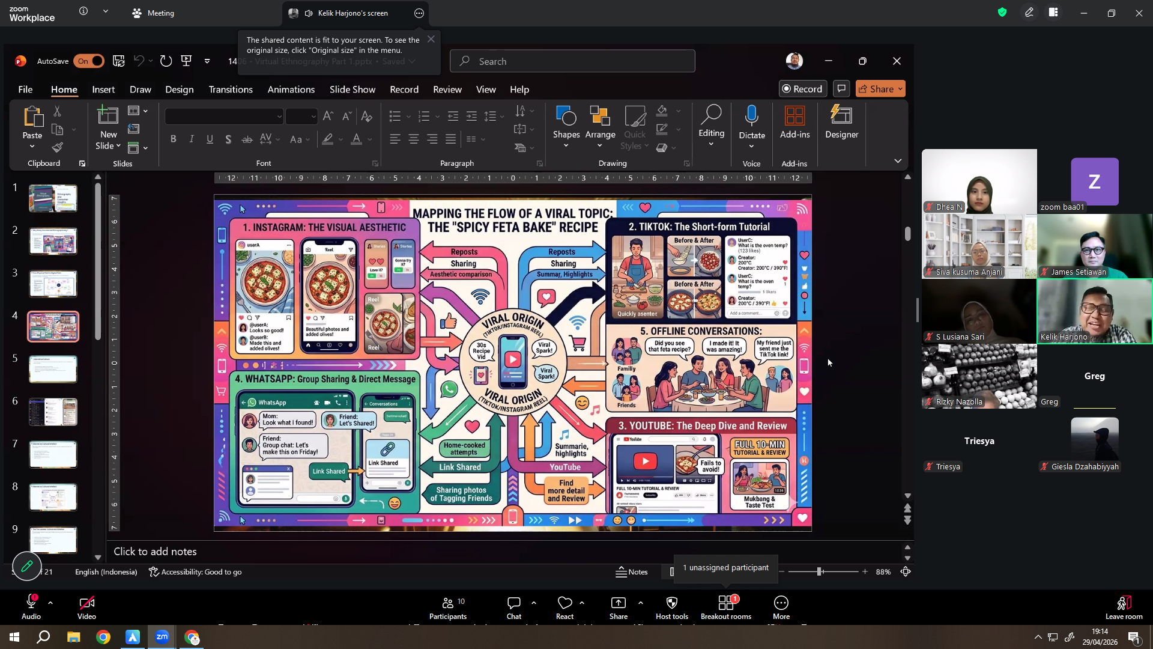Toggle text shadow formatting
Image resolution: width=1153 pixels, height=649 pixels.
(228, 139)
